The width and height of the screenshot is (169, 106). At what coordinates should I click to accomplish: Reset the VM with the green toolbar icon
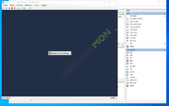(21, 8)
